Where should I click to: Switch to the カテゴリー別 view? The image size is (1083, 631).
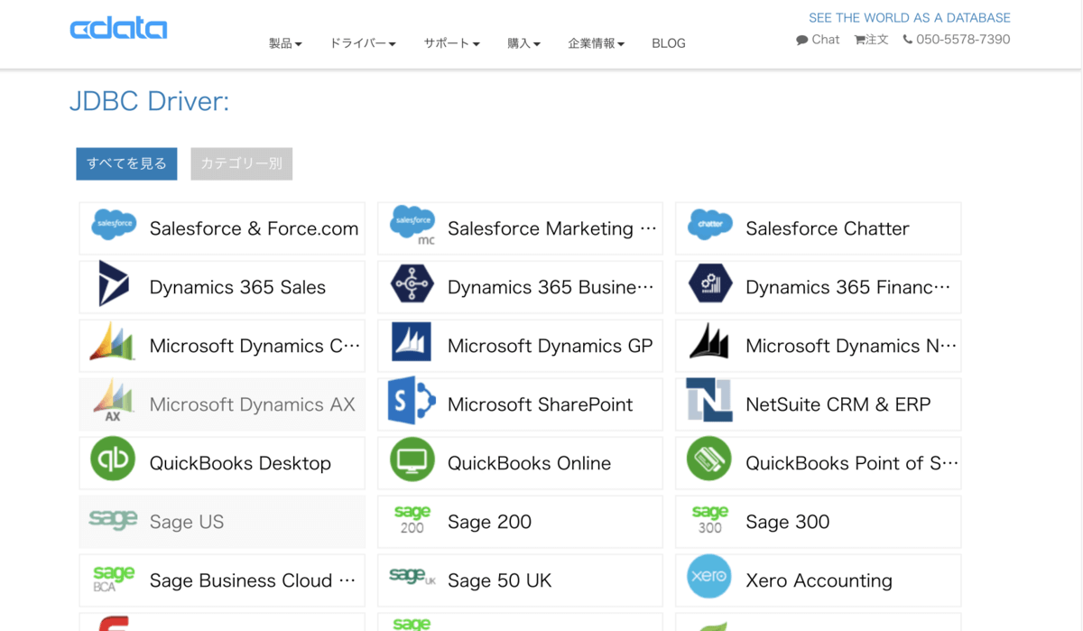241,163
